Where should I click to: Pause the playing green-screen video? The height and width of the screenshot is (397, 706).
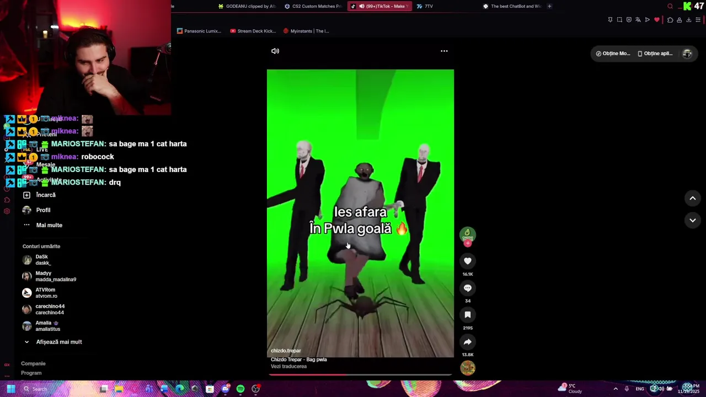tap(360, 213)
